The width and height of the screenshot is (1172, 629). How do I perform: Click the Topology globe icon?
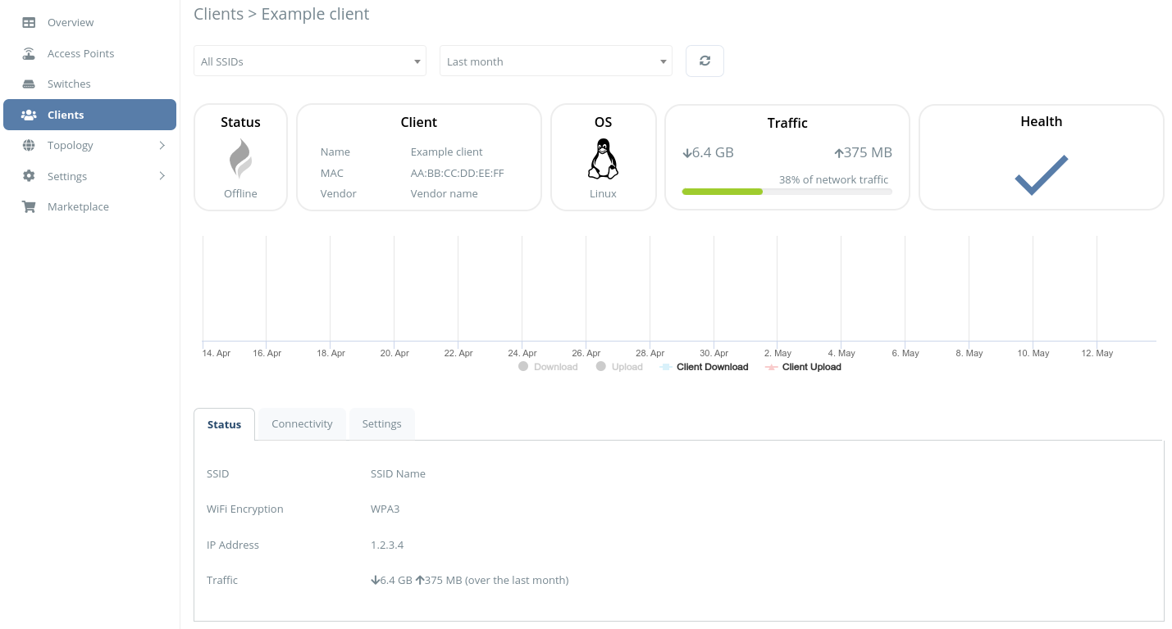pos(29,145)
